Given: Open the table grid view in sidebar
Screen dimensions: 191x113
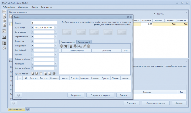Looking at the screenshot, I should (4, 11).
